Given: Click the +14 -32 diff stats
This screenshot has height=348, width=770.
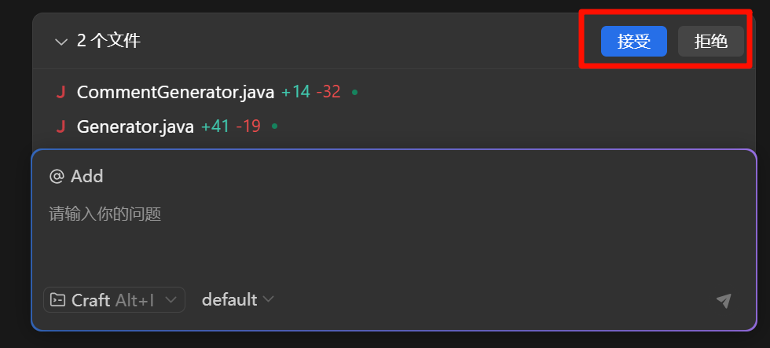Looking at the screenshot, I should (x=310, y=93).
